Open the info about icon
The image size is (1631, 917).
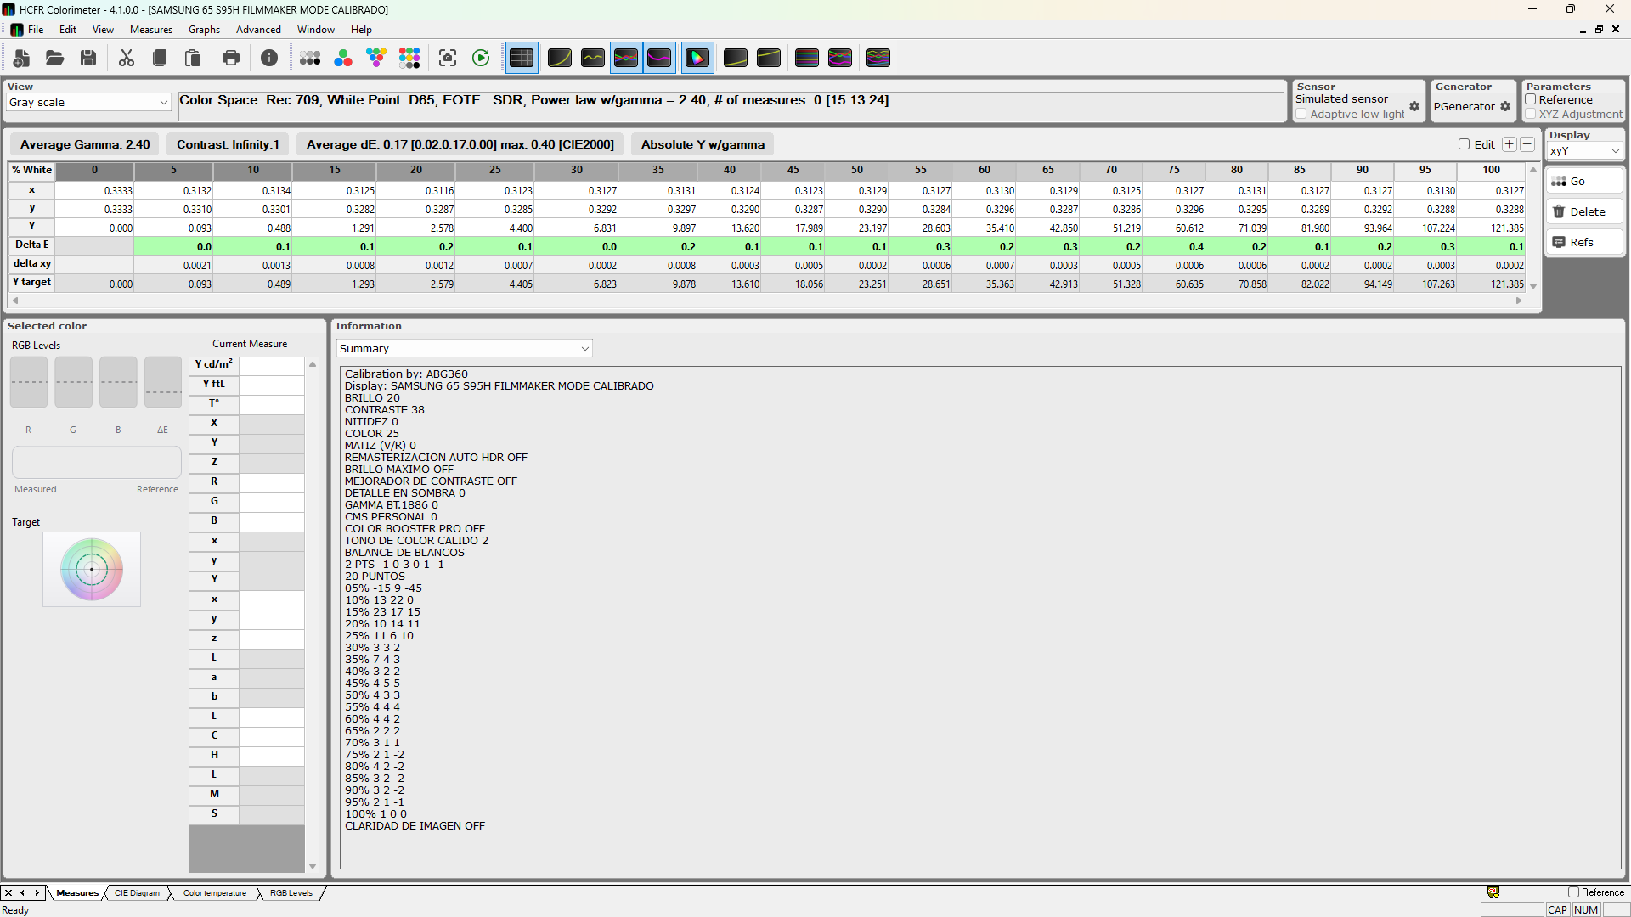(269, 58)
